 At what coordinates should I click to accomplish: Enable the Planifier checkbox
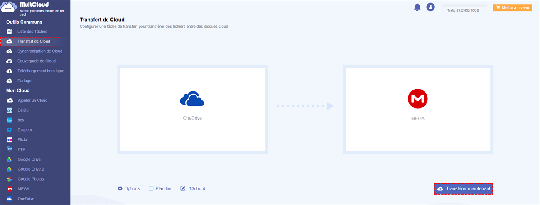[x=151, y=188]
